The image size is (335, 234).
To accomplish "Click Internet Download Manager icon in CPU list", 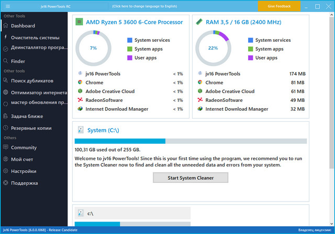I will [80, 109].
